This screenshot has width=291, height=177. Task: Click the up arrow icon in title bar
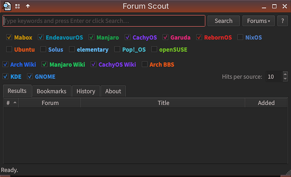(x=28, y=6)
